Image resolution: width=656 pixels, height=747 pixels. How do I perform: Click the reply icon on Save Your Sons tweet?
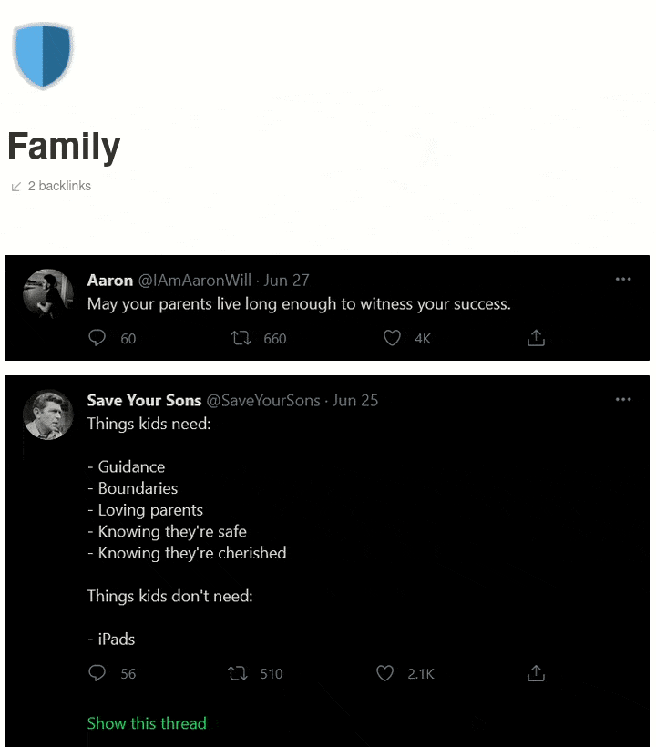(x=97, y=673)
